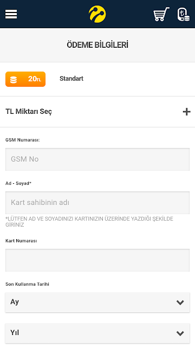Open the Ay month dropdown
195x347 pixels.
97,303
